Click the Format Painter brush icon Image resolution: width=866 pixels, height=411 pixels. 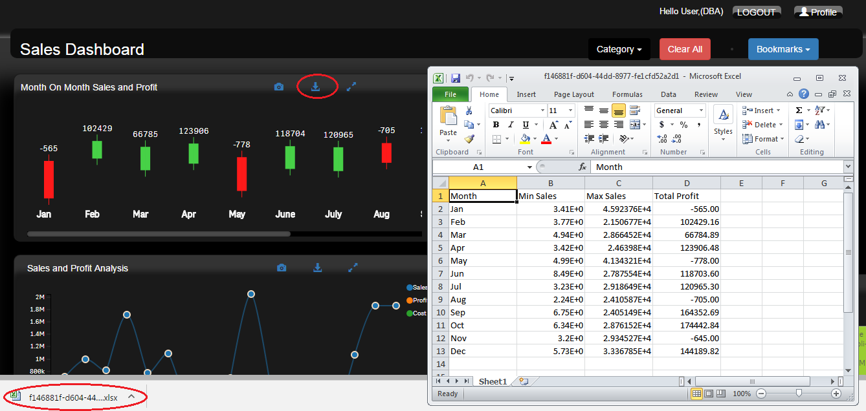[469, 138]
